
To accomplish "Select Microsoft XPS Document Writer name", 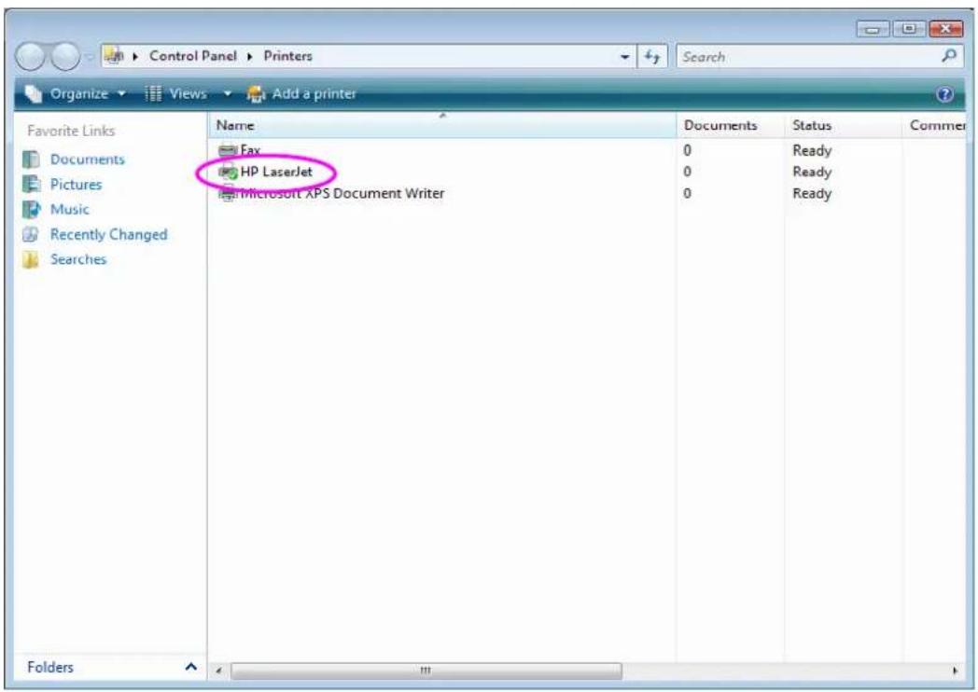I will tap(342, 194).
